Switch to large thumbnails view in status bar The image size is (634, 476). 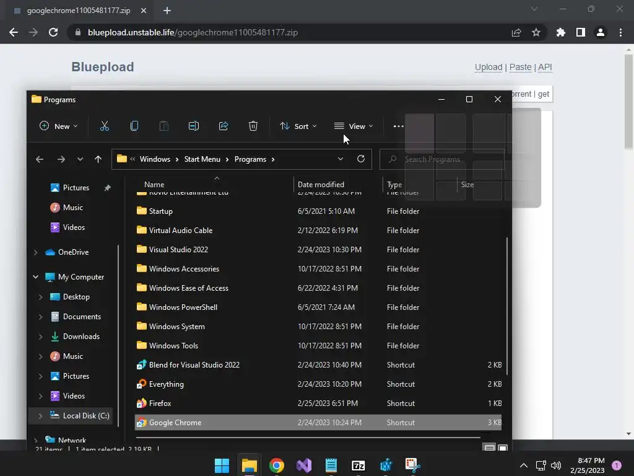click(503, 447)
